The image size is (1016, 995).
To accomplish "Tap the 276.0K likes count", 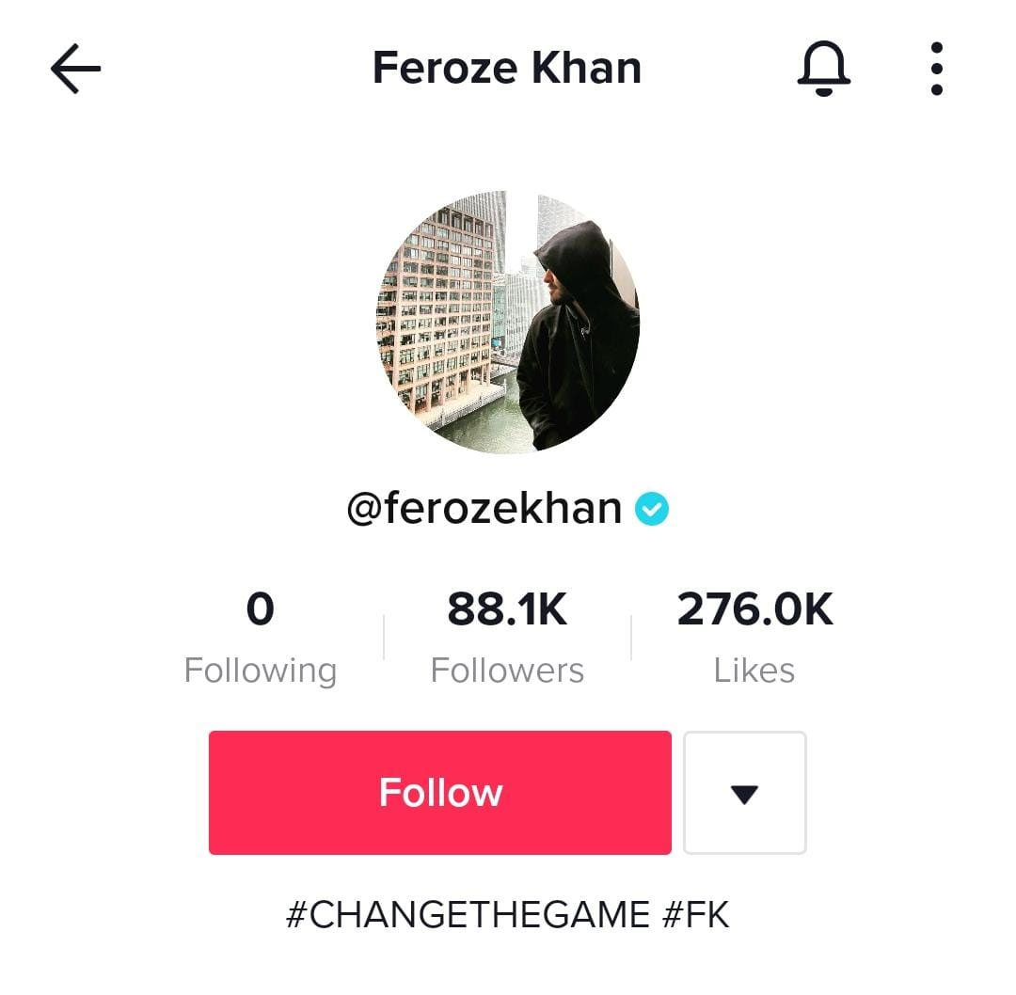I will point(754,608).
